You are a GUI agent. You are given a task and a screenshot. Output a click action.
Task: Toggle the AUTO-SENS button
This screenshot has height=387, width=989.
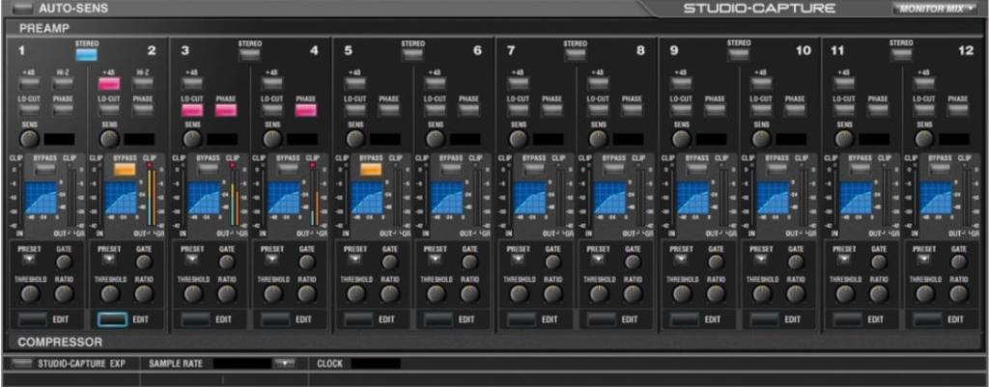(x=21, y=9)
